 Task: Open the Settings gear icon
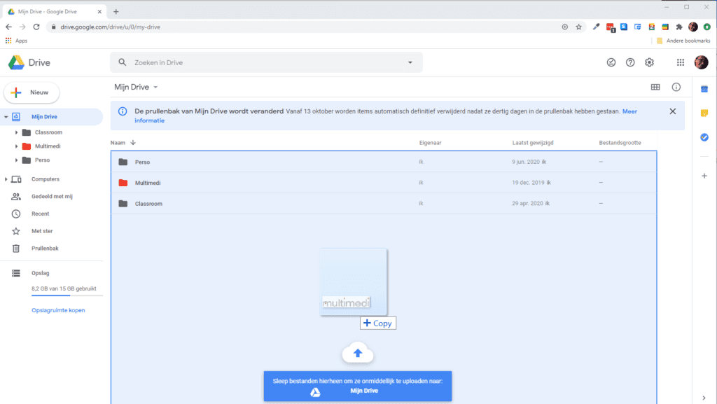pyautogui.click(x=649, y=62)
